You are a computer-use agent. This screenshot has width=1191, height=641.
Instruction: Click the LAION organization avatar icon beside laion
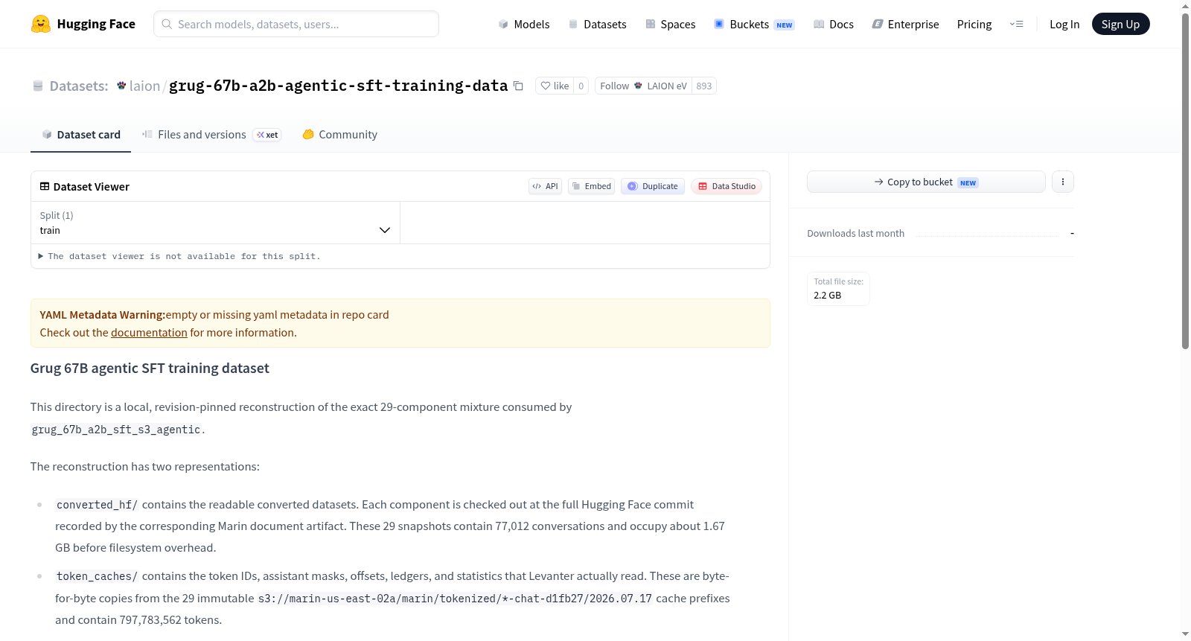pyautogui.click(x=121, y=86)
